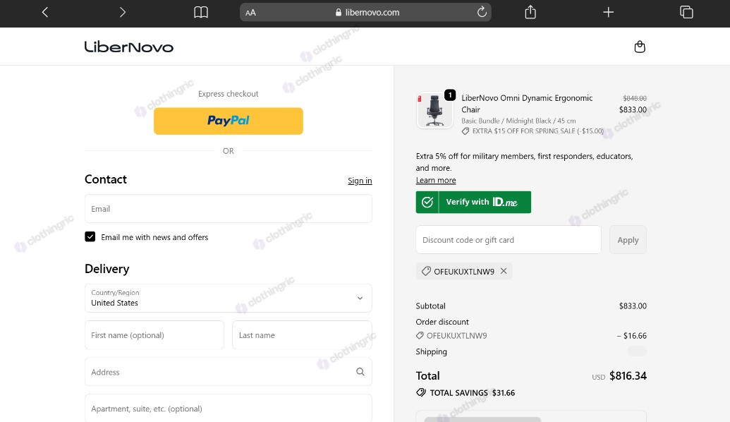
Task: Click the LiberNovo Omni Dynamic Ergonomic Chair title
Action: click(x=527, y=104)
